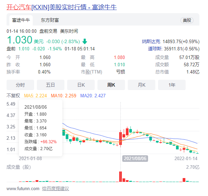Open the 给百度提建议 feedback link
208x196 pixels.
(x=55, y=188)
